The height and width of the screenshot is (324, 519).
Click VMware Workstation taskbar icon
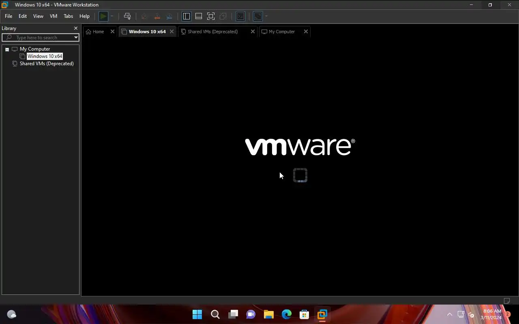coord(322,315)
